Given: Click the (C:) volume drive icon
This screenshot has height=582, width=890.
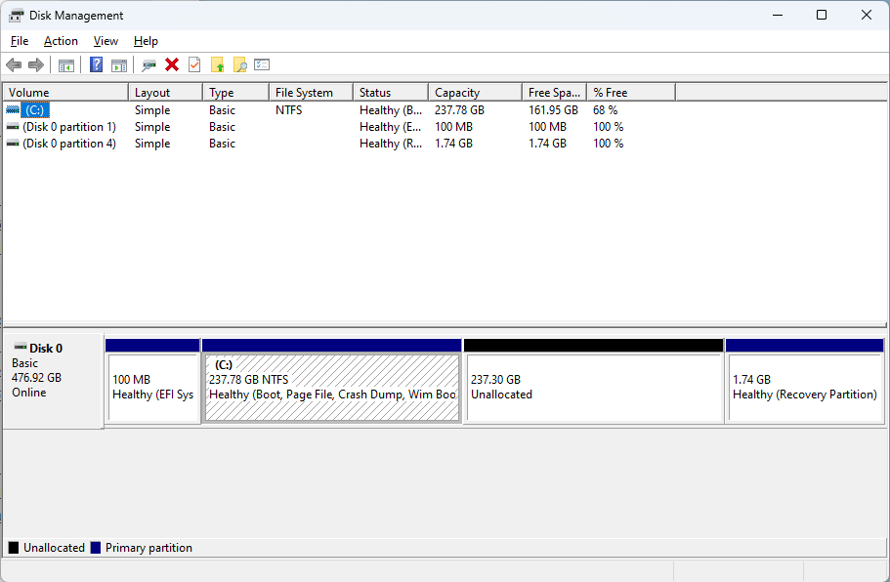Looking at the screenshot, I should pos(13,109).
